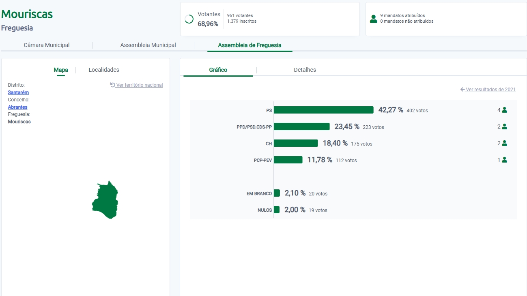The image size is (527, 296).
Task: Click the assigned mandates person icon
Action: 373,19
